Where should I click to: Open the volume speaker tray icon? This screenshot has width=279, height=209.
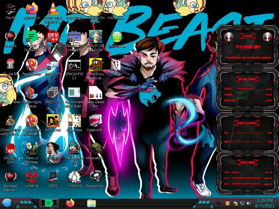pyautogui.click(x=249, y=203)
